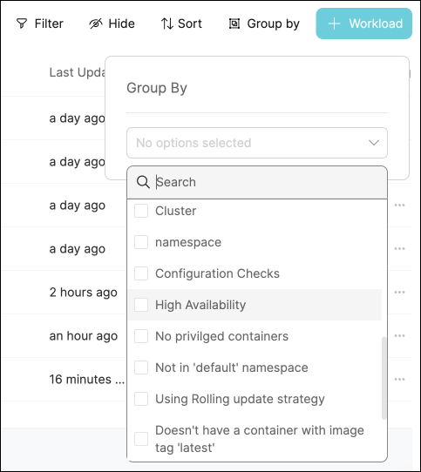Tick the namespace checkbox
This screenshot has width=421, height=472.
(141, 242)
